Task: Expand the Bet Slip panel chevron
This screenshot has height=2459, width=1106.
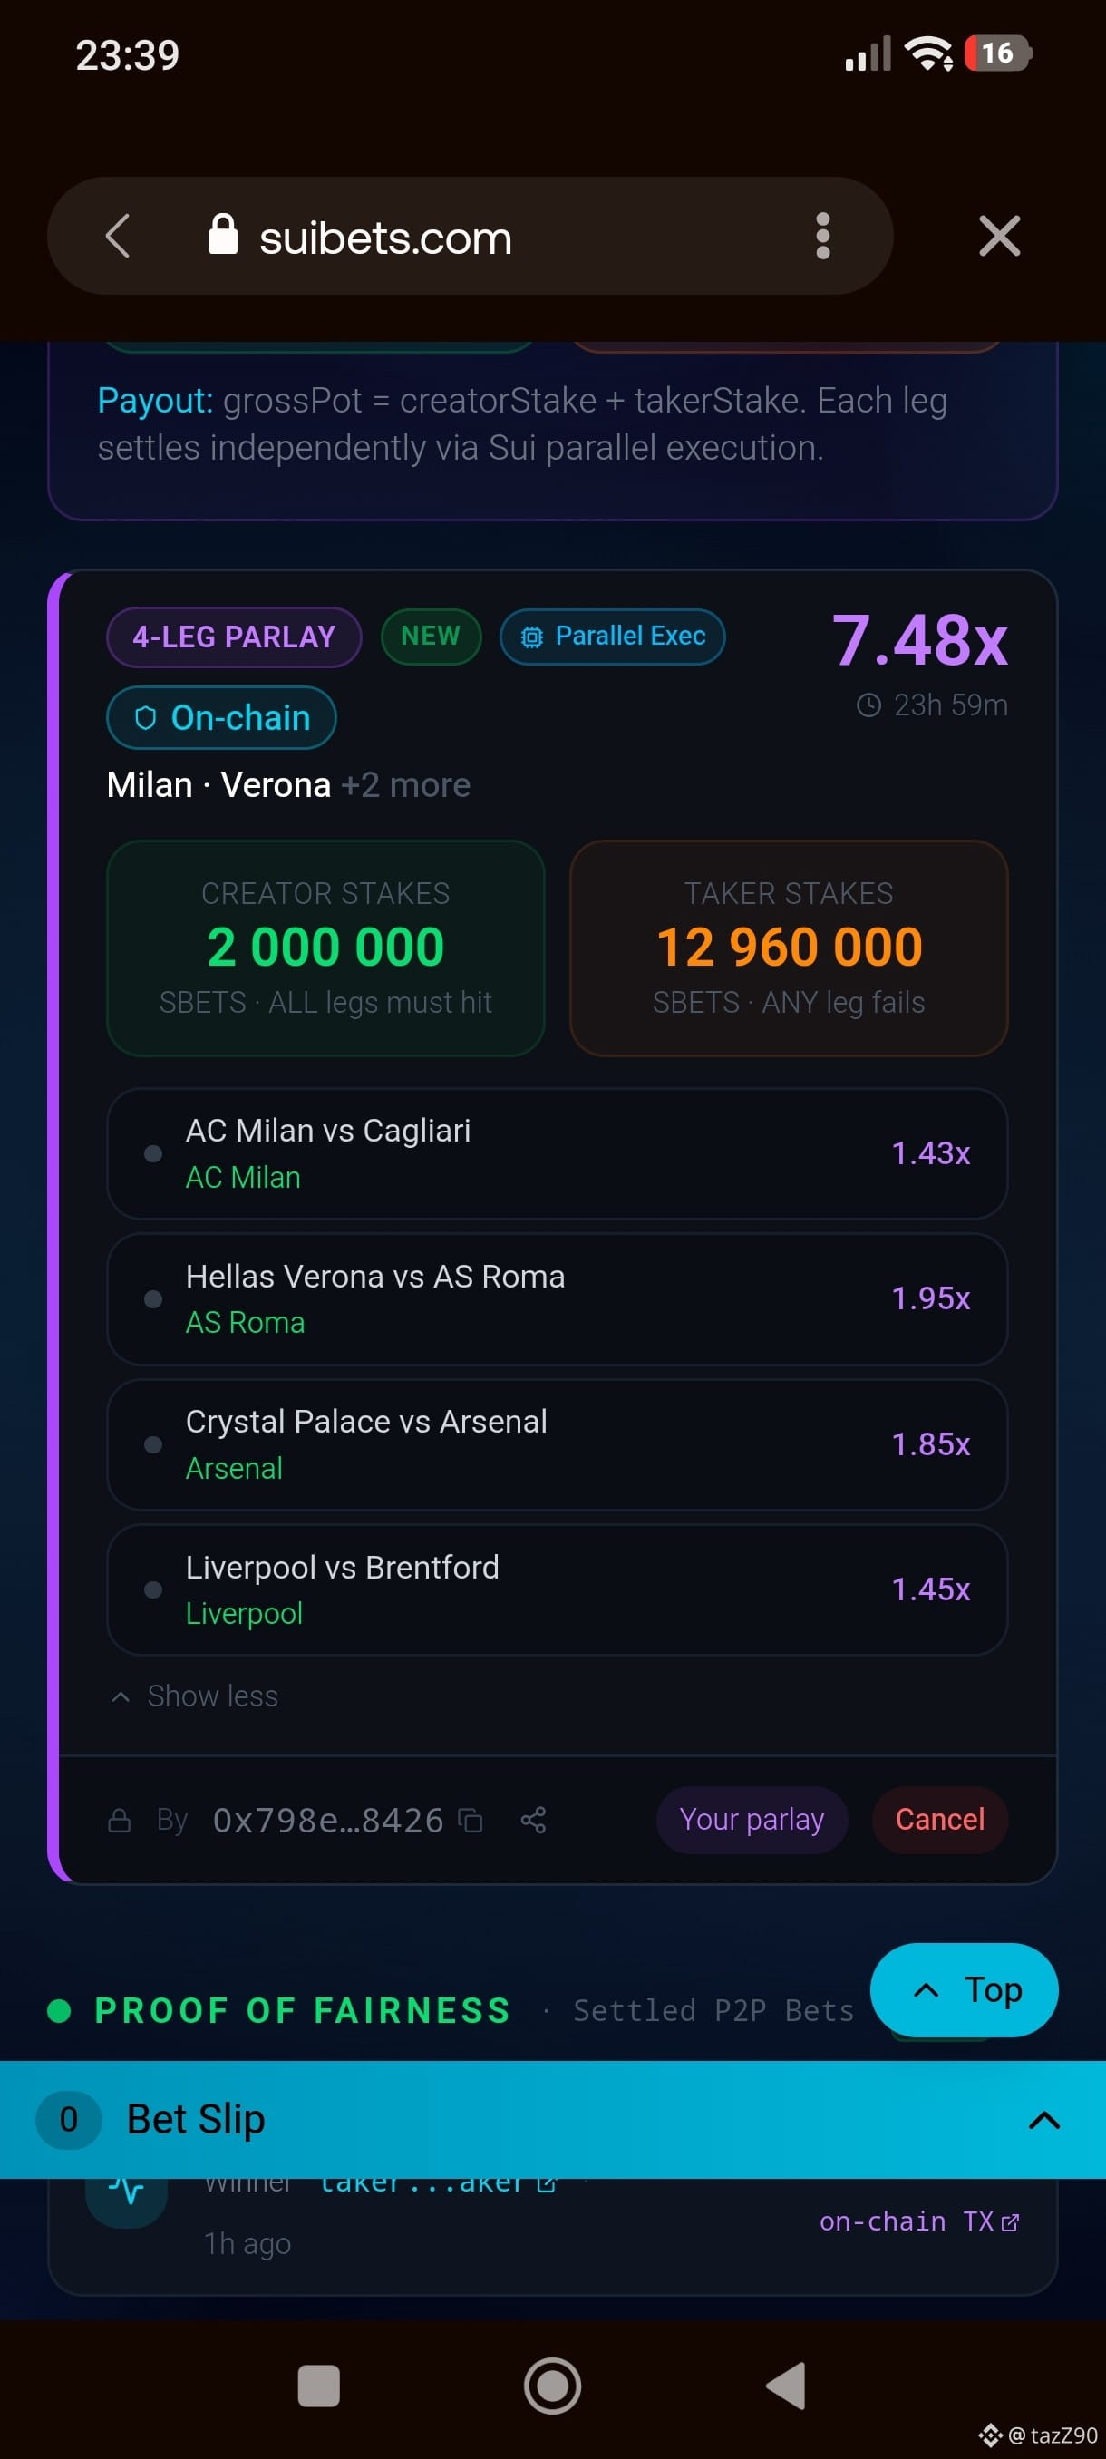Action: [x=1044, y=2120]
